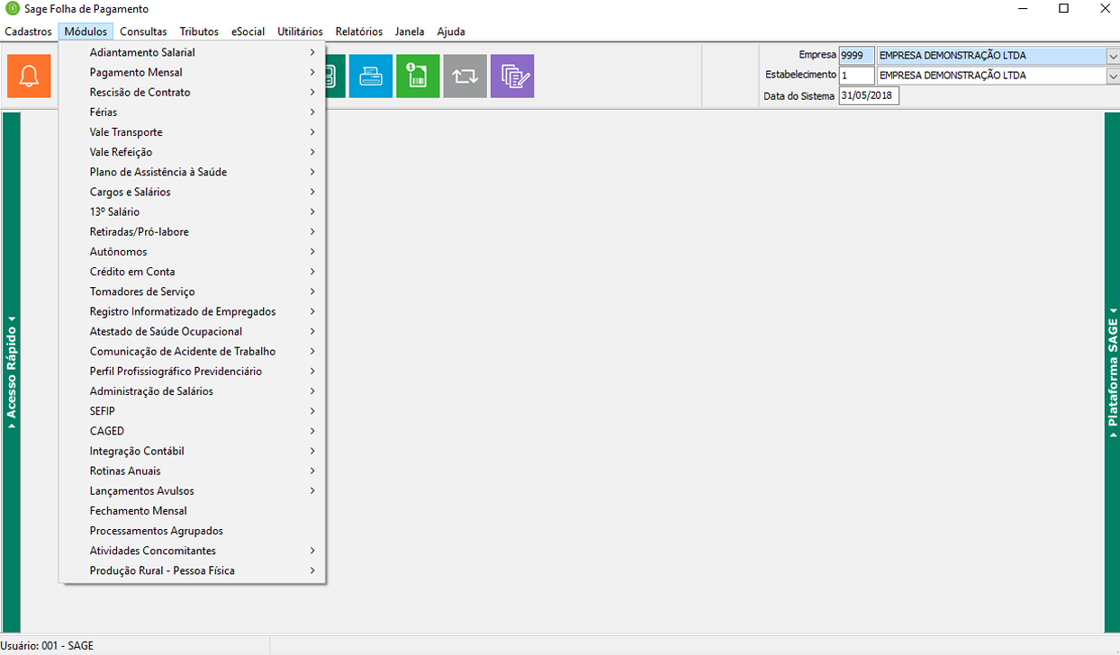Open the Estabelecimento dropdown arrow
Screen dimensions: 1120x655
(x=1112, y=76)
